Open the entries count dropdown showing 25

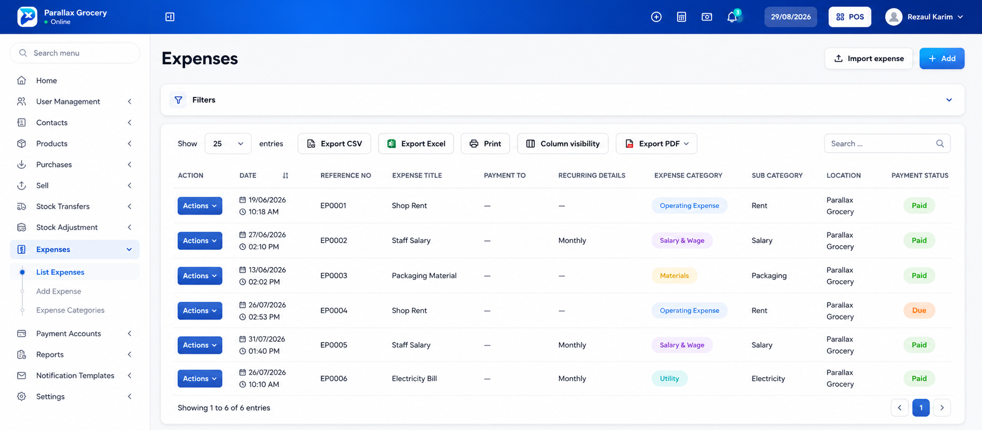[x=228, y=144]
